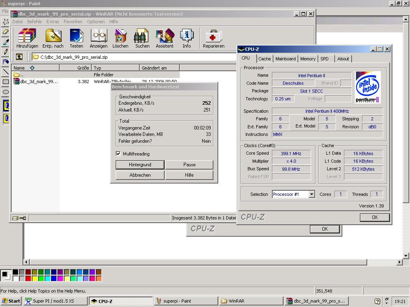
Task: Switch to the About tab in CPU-Z
Action: 343,59
